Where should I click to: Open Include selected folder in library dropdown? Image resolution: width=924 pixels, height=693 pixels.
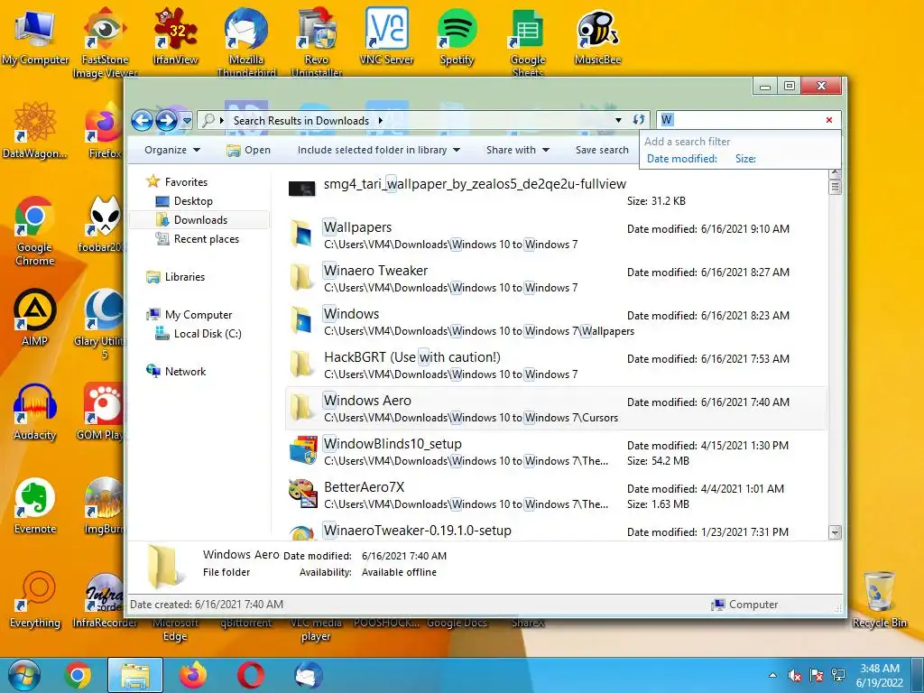tap(379, 150)
